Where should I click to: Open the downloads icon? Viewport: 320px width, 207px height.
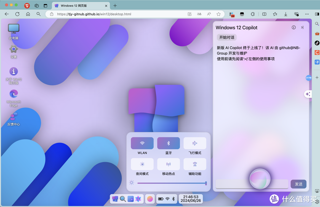coord(286,14)
